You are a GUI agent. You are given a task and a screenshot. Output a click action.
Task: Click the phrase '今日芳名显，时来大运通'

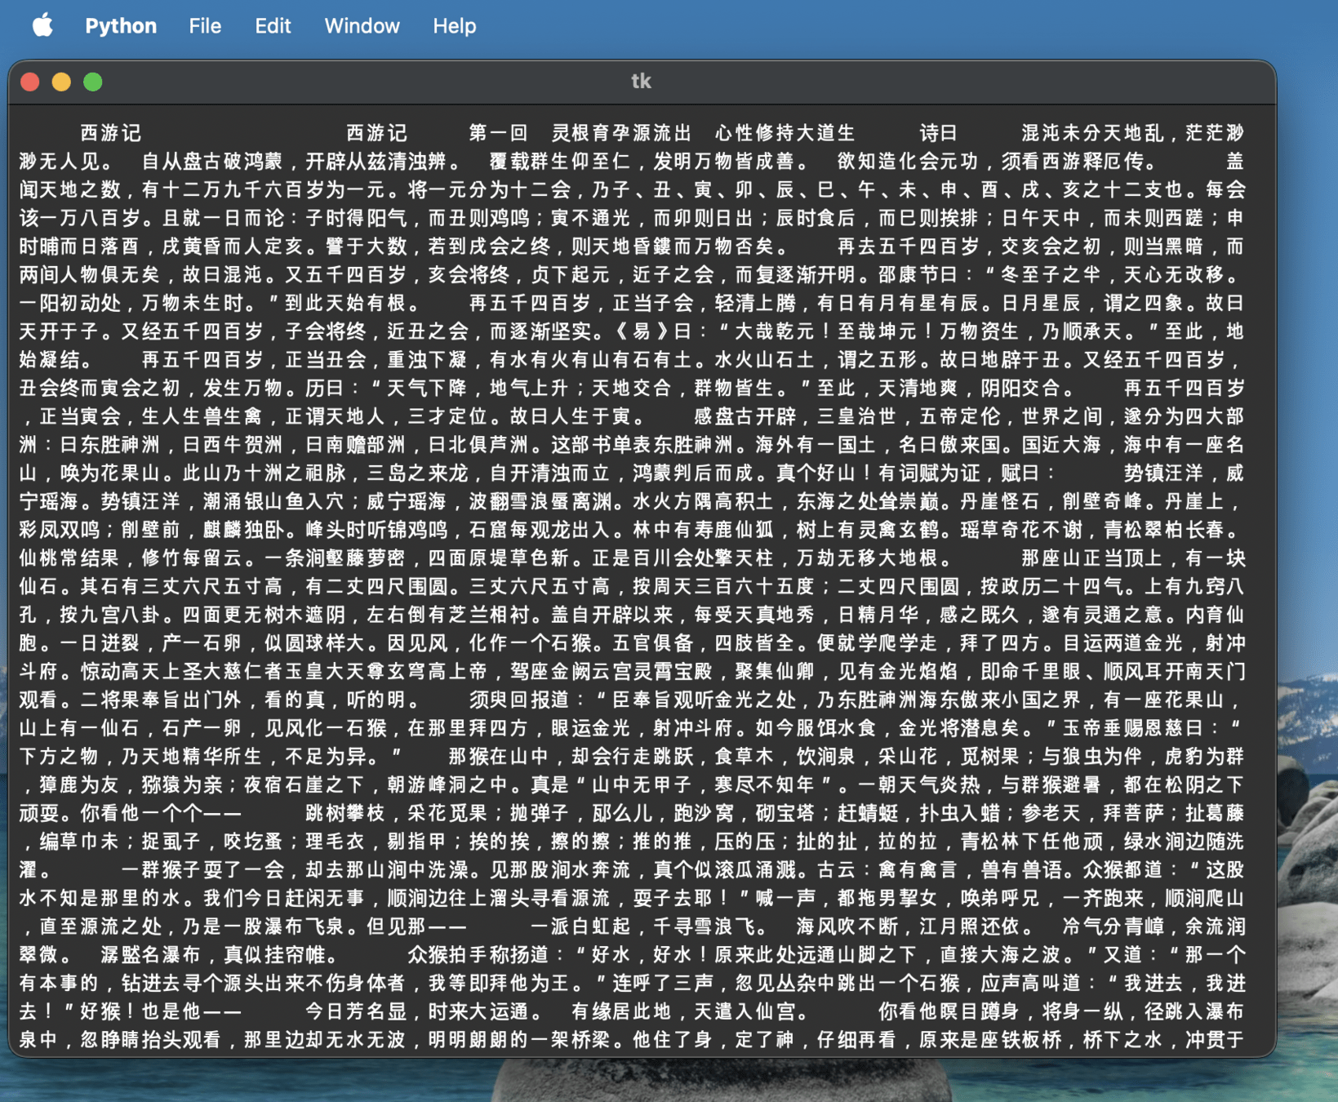coord(417,1013)
